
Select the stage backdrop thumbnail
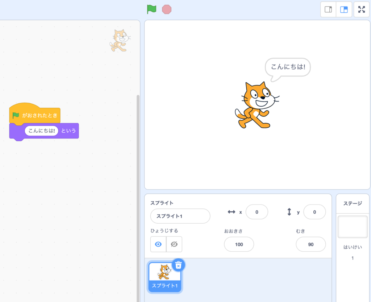tap(353, 227)
